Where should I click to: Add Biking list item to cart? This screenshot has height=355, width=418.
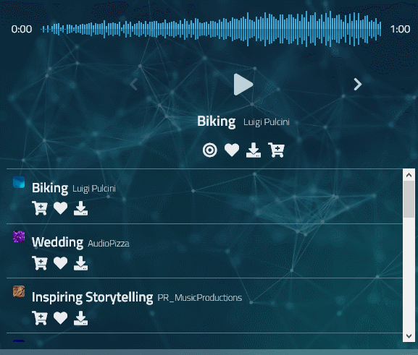(x=40, y=208)
